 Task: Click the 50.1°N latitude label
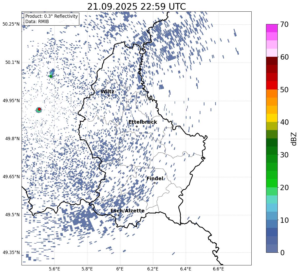pyautogui.click(x=12, y=63)
